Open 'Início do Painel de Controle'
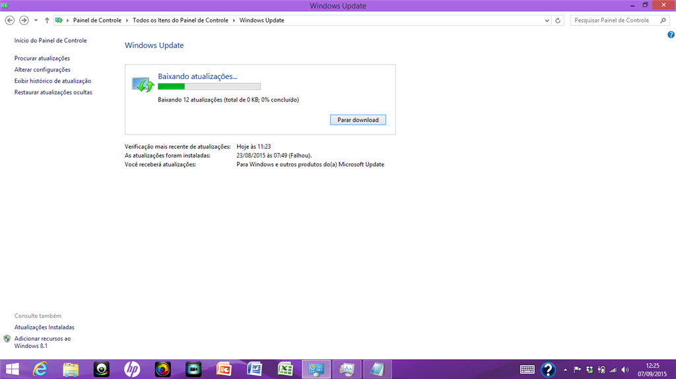Viewport: 676px width, 379px height. 50,40
